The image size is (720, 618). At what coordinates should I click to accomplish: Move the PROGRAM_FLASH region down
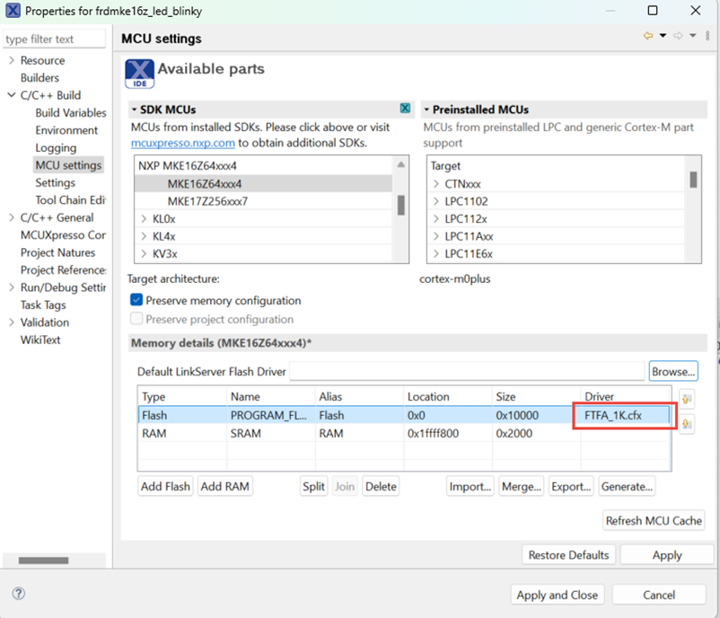pos(686,423)
